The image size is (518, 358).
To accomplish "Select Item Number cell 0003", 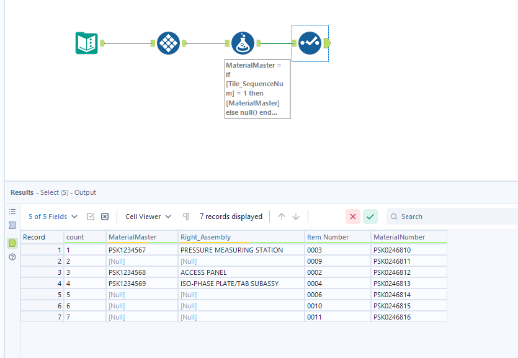I will click(337, 250).
